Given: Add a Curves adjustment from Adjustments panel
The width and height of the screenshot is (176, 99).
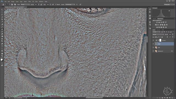Looking at the screenshot, I should (x=161, y=22).
